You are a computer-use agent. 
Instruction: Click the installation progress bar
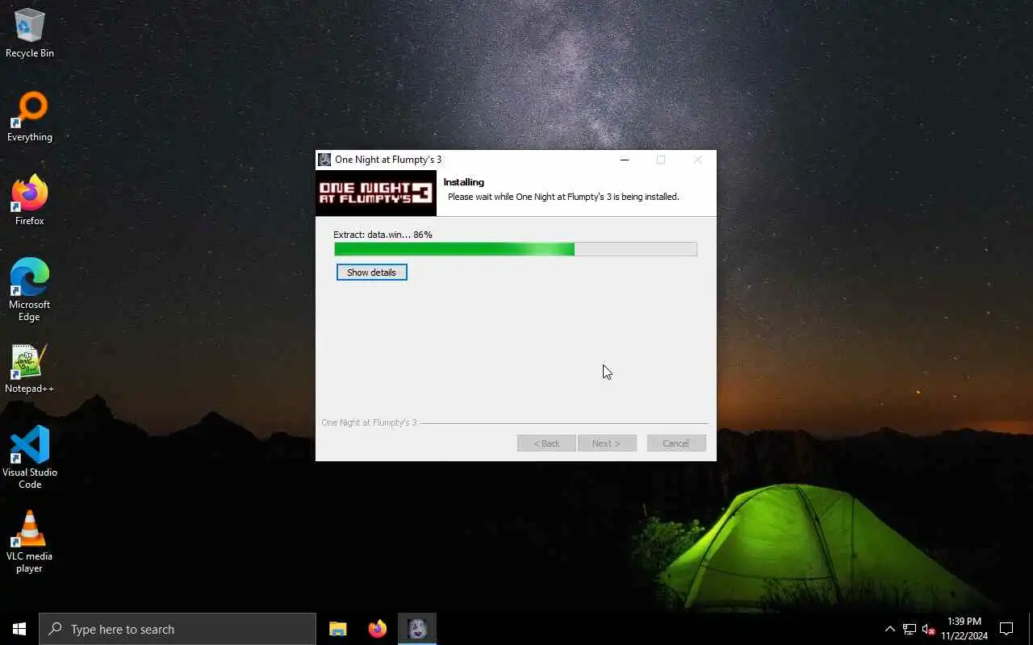coord(516,249)
